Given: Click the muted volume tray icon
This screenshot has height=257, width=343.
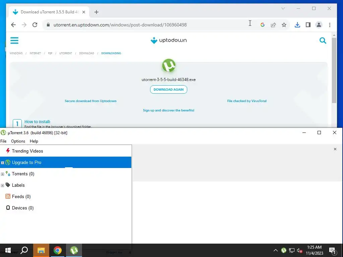Looking at the screenshot, I should [300, 250].
